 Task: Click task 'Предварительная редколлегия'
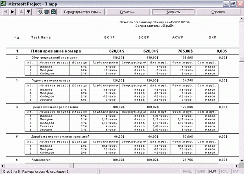(x=54, y=107)
